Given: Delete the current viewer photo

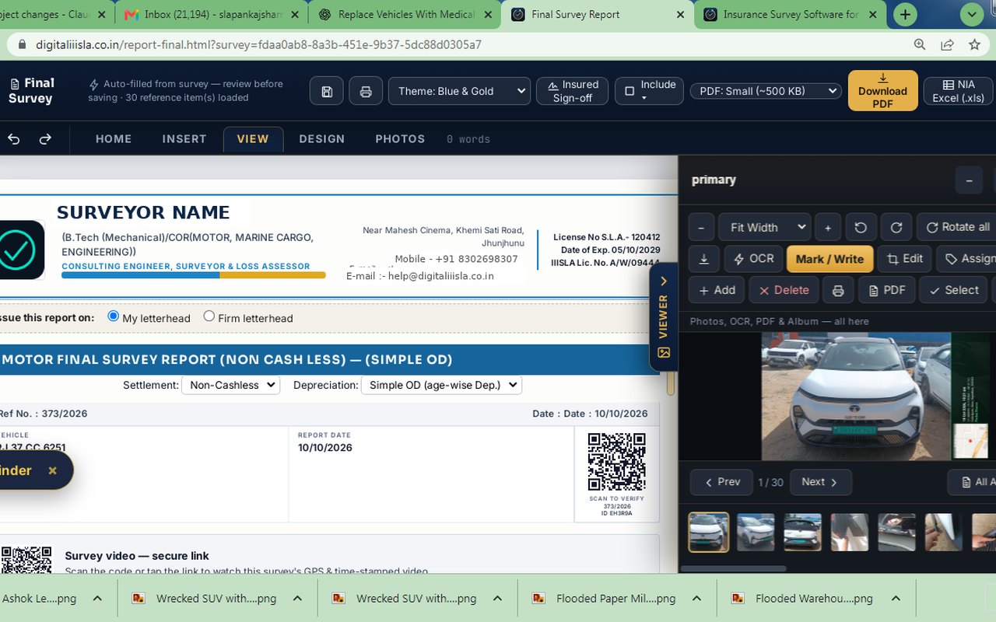Looking at the screenshot, I should pyautogui.click(x=784, y=290).
